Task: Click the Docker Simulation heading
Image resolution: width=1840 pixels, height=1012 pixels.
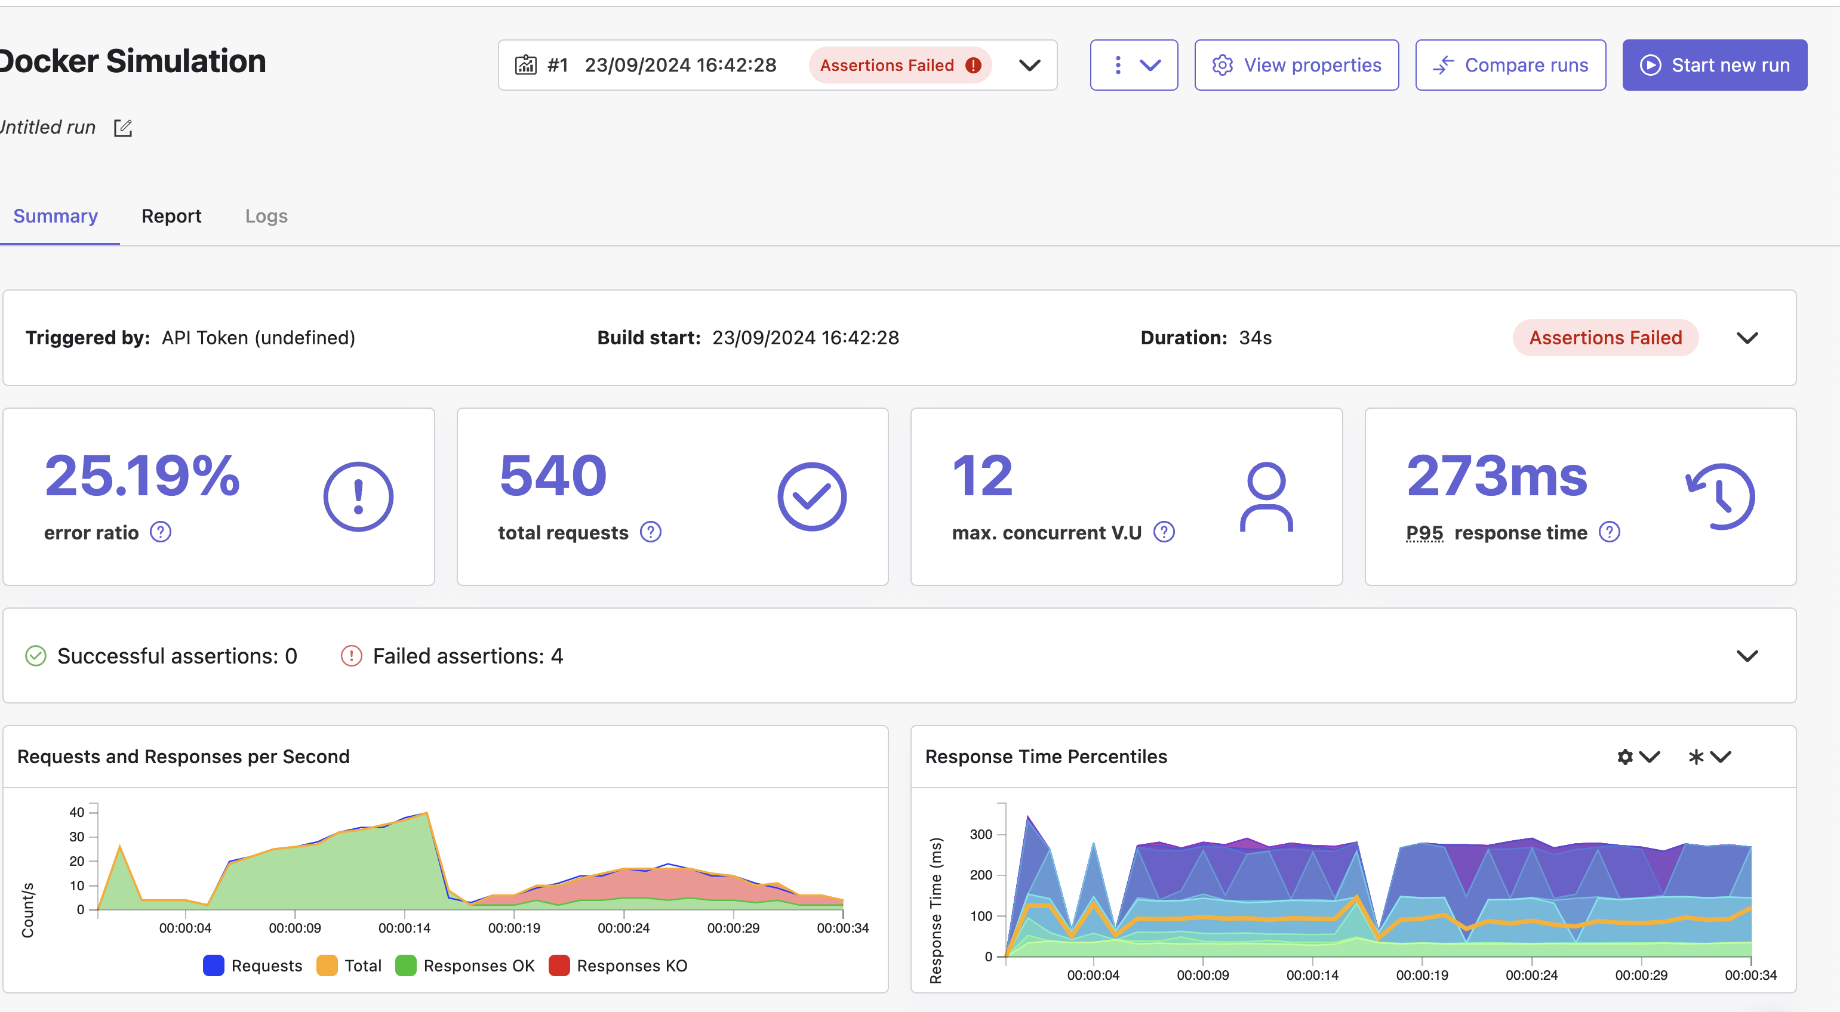Action: click(x=133, y=61)
